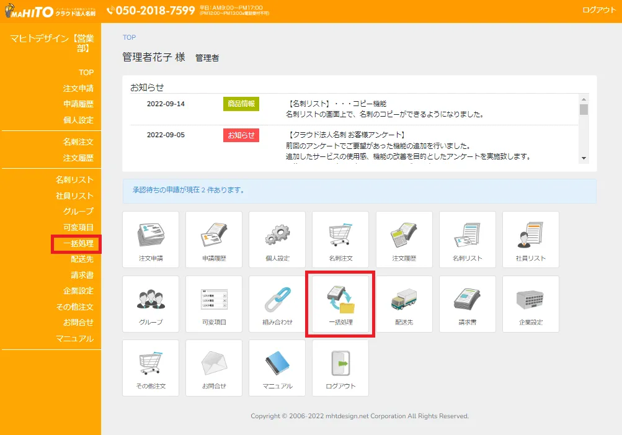Open the 社員リスト employee list icon

click(530, 240)
